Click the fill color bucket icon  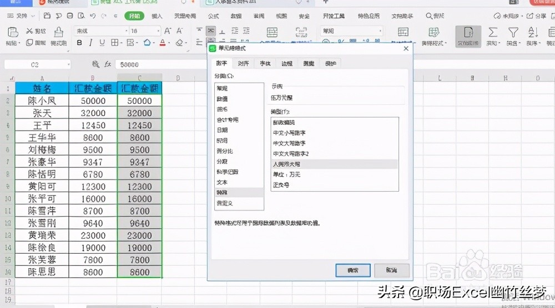pos(147,43)
